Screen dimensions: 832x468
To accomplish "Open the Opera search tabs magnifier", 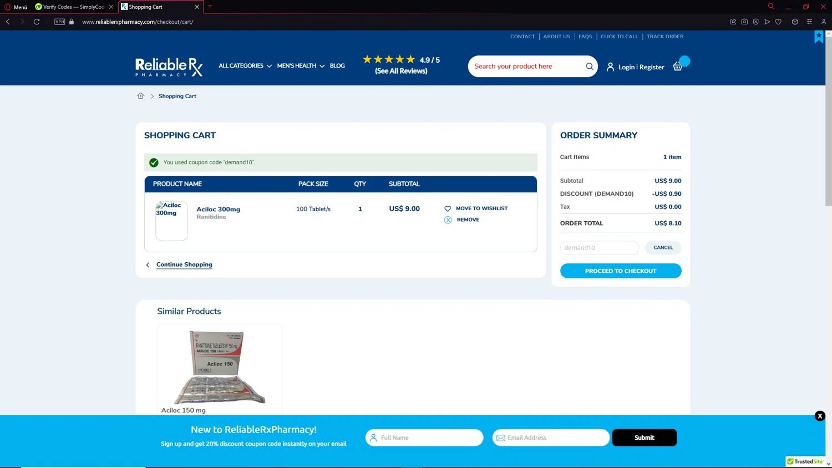I will 771,6.
